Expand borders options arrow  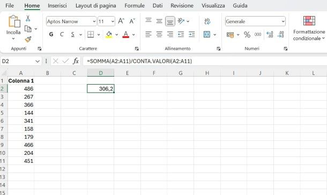coord(99,35)
